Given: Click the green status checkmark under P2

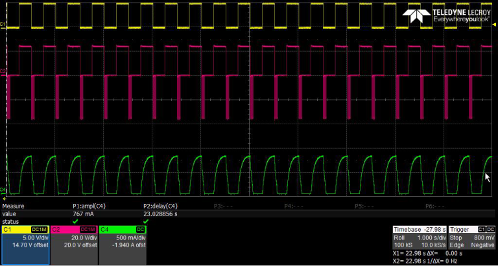Looking at the screenshot, I should coord(146,221).
